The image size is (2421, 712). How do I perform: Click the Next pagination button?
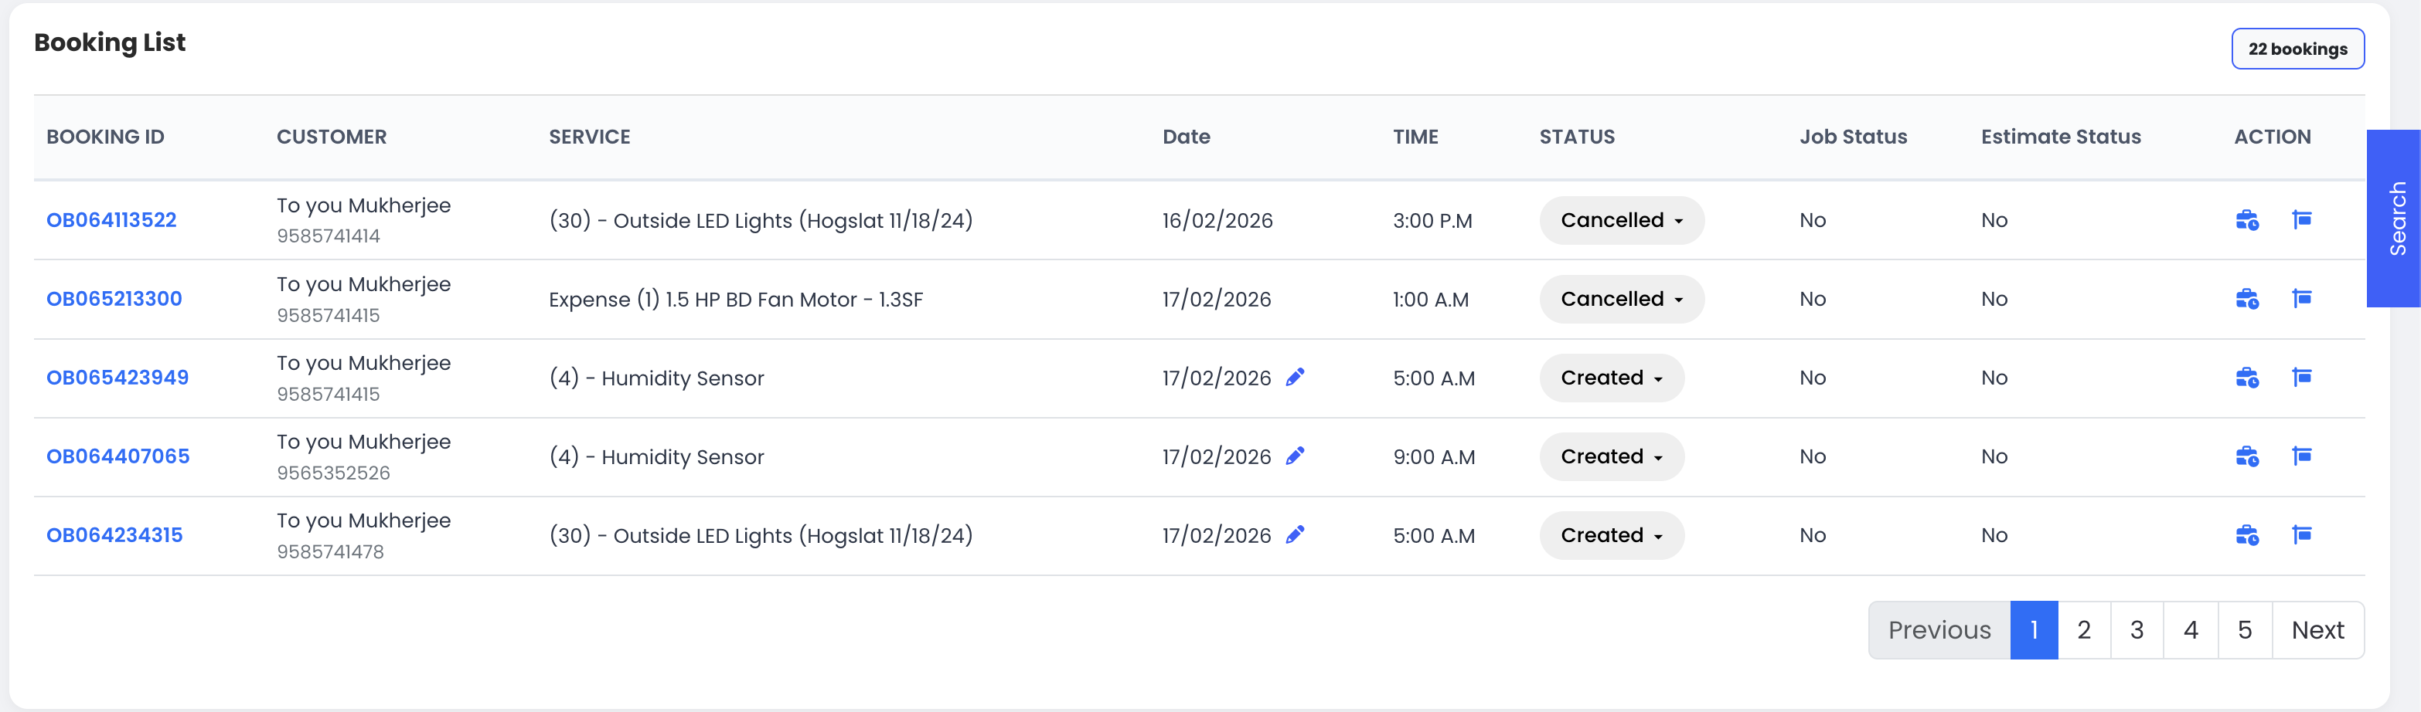[x=2317, y=630]
